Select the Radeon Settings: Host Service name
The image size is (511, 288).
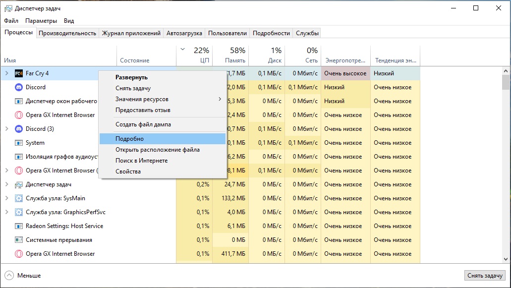[64, 226]
